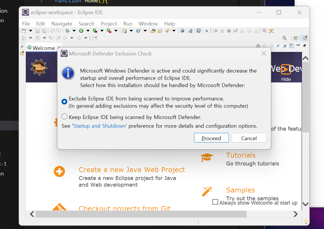This screenshot has height=229, width=324.
Task: Click the green Run play icon
Action: (x=81, y=31)
